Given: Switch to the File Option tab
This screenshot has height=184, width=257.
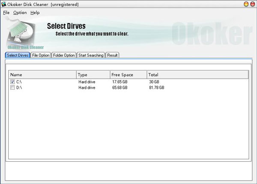Looking at the screenshot, I should click(41, 55).
